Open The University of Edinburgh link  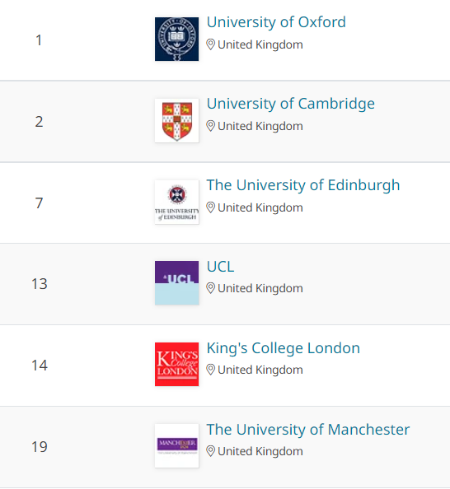[303, 185]
